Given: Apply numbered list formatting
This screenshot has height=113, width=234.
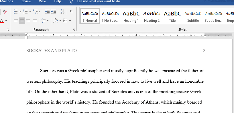Looking at the screenshot, I should tap(25, 12).
